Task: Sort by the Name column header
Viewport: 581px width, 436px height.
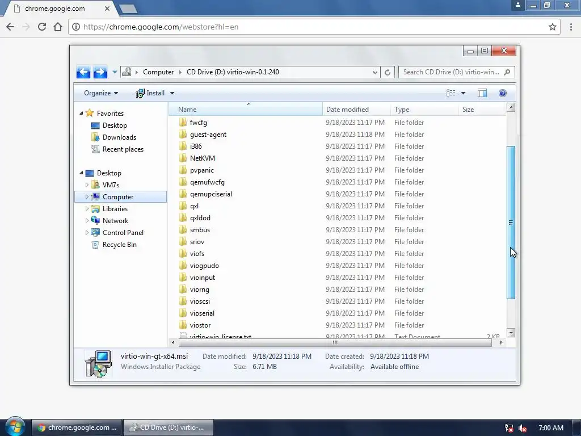Action: tap(246, 110)
